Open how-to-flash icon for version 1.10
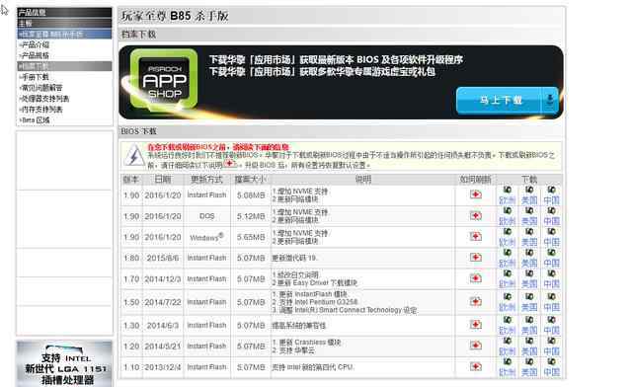 [x=476, y=367]
